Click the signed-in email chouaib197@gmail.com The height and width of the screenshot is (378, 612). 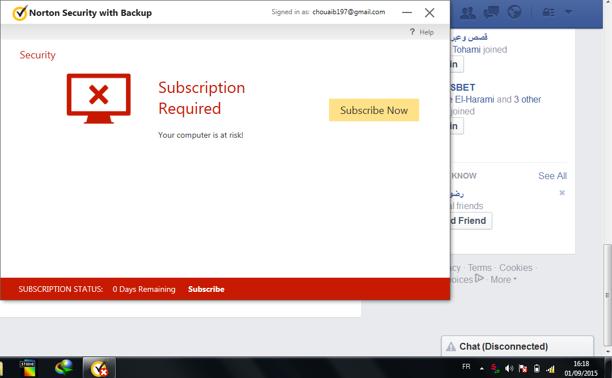(x=349, y=12)
